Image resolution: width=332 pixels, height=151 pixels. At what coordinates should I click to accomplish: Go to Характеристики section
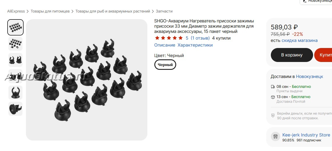[195, 45]
